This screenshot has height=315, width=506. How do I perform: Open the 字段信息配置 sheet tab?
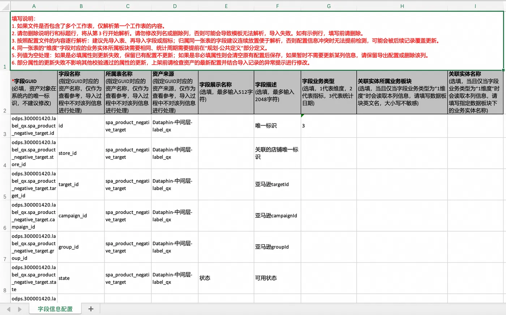point(55,309)
